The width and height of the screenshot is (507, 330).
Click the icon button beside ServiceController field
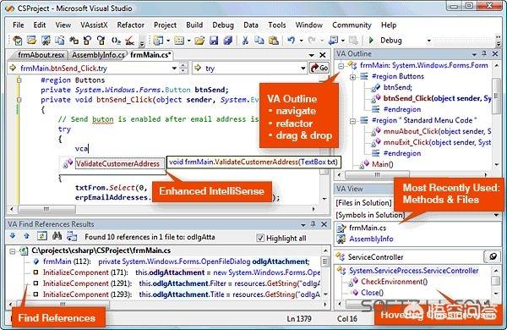coord(492,257)
